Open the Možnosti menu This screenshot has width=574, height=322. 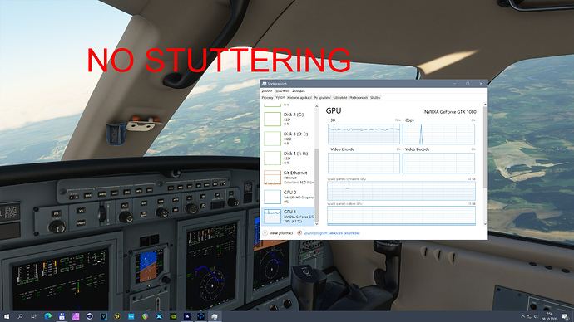click(x=282, y=90)
